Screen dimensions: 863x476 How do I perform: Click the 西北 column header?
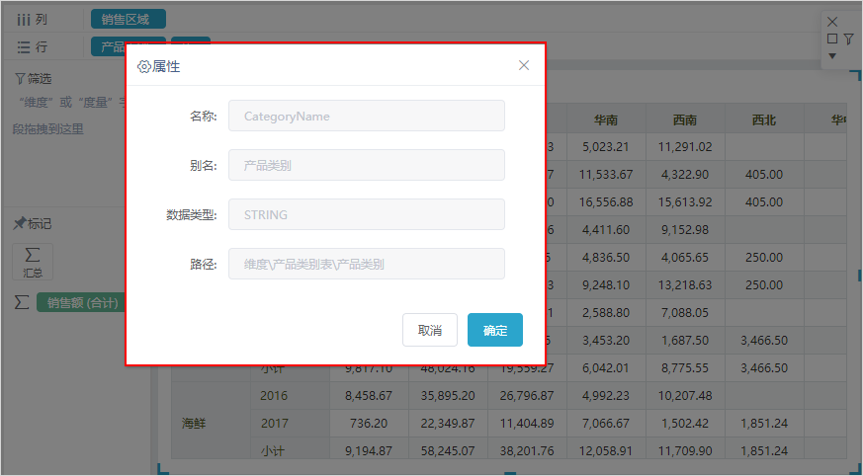(x=764, y=119)
